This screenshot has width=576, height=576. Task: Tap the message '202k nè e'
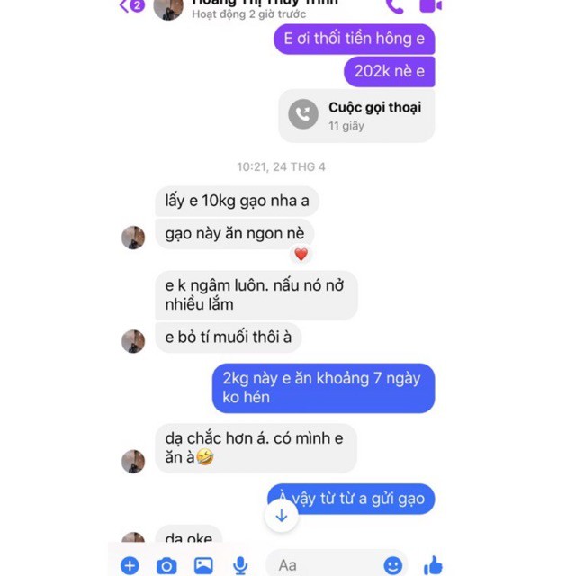click(390, 71)
